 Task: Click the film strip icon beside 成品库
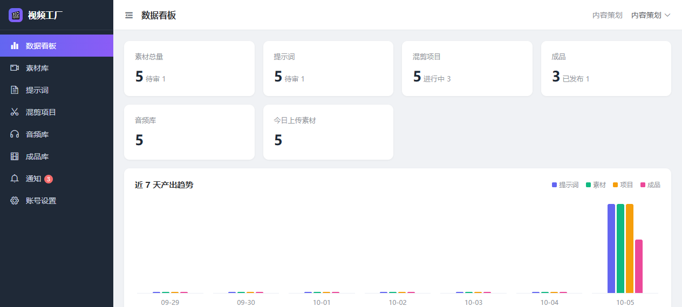(15, 156)
